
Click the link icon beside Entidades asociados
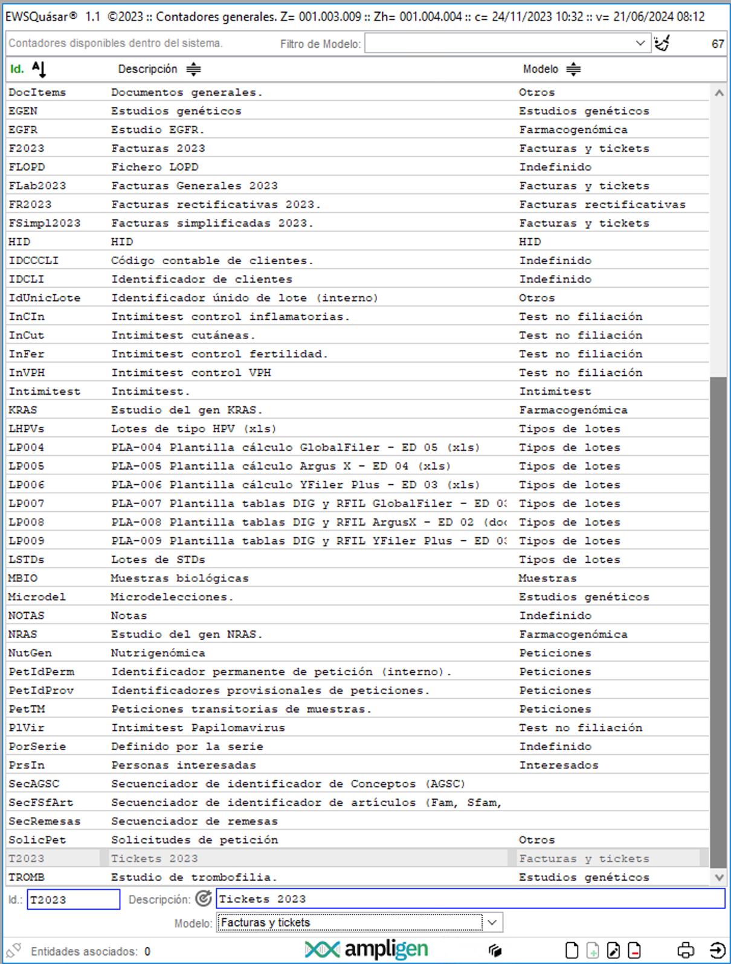14,951
